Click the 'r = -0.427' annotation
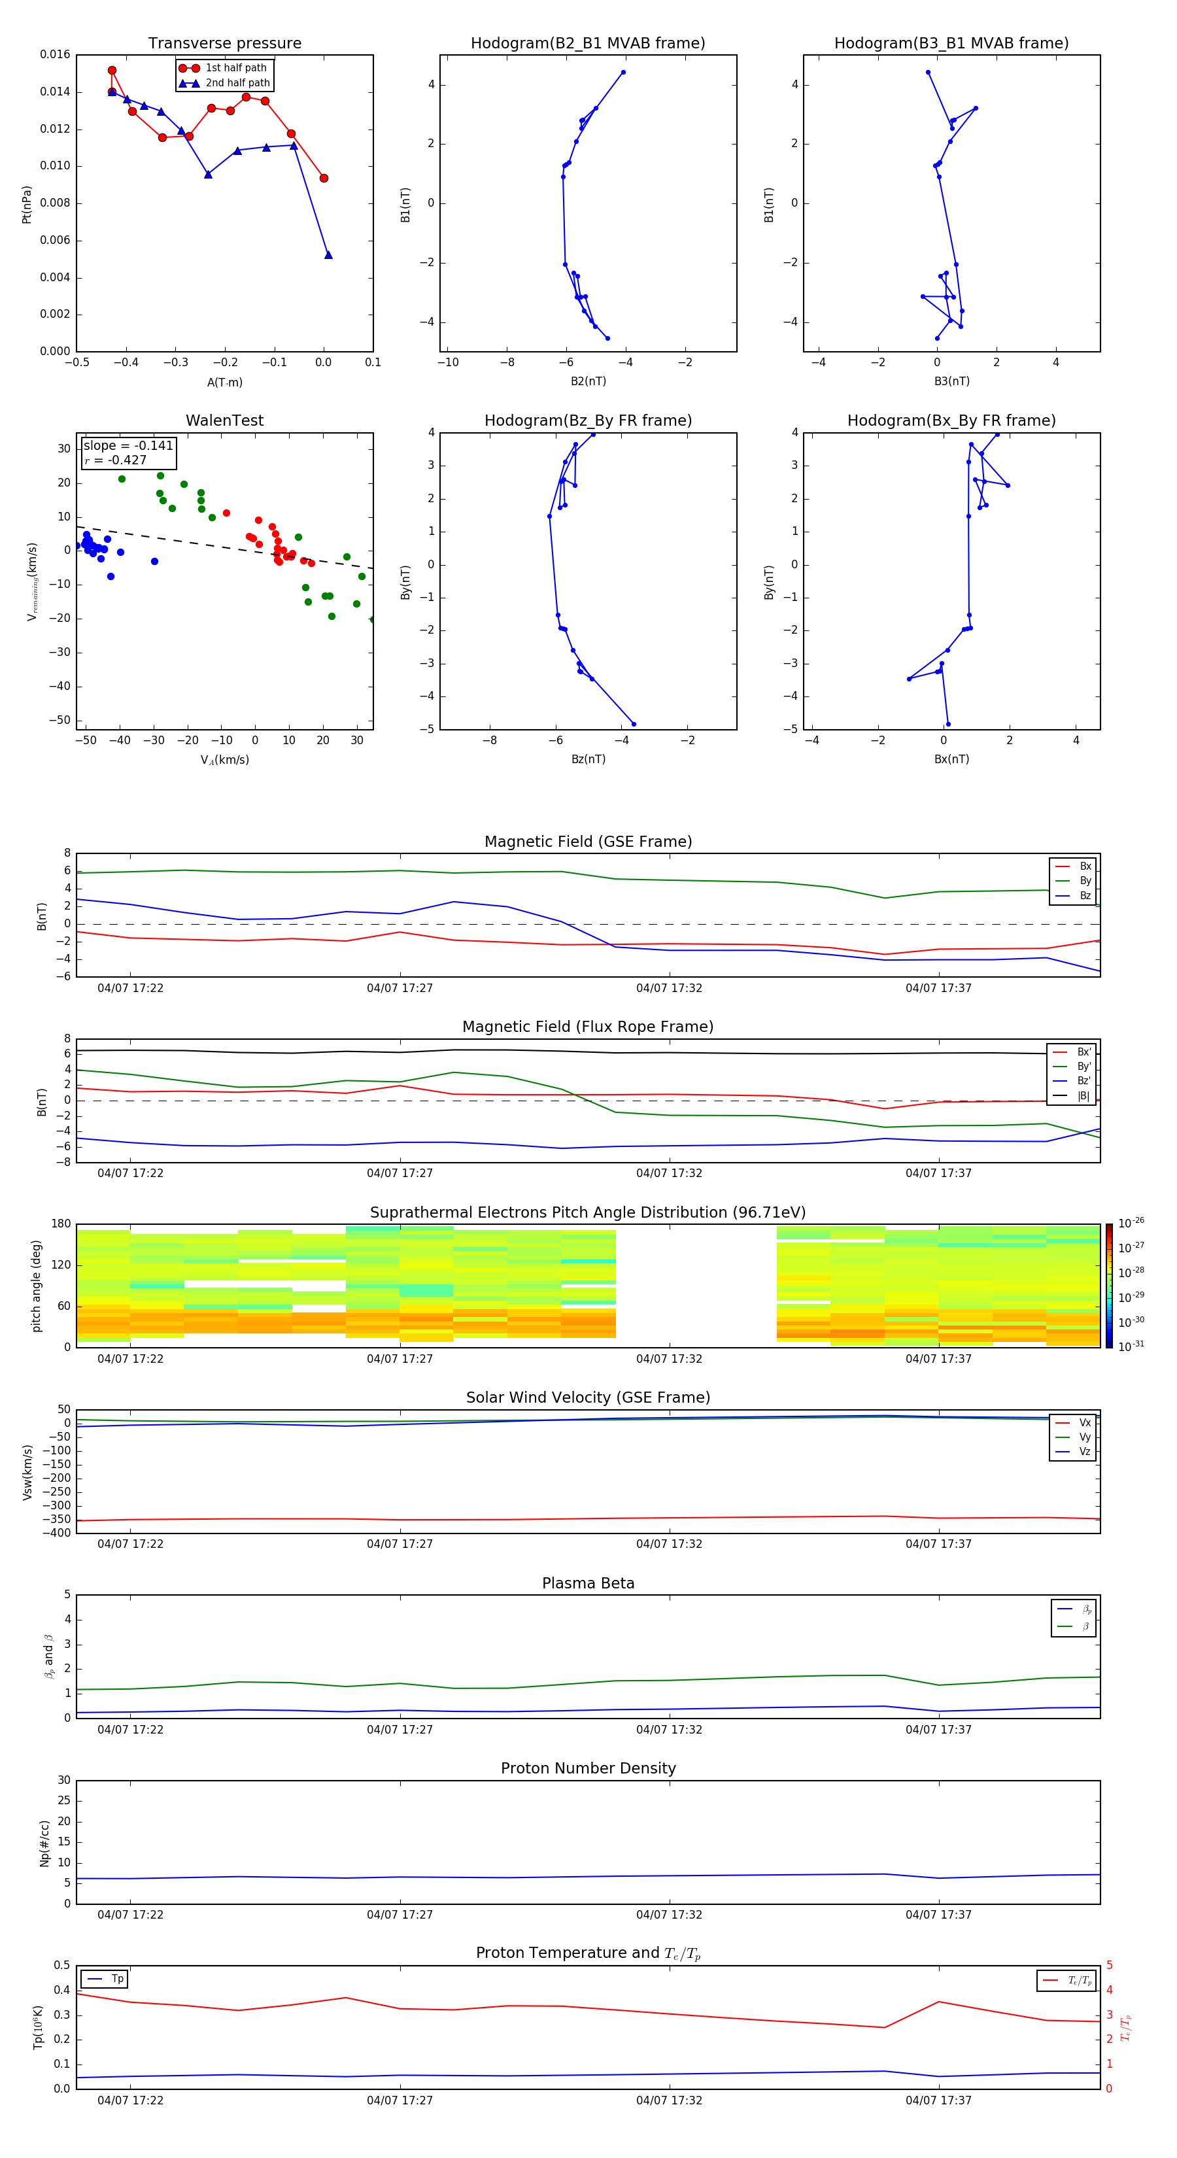Screen dimensions: 1177x2158 coord(116,460)
